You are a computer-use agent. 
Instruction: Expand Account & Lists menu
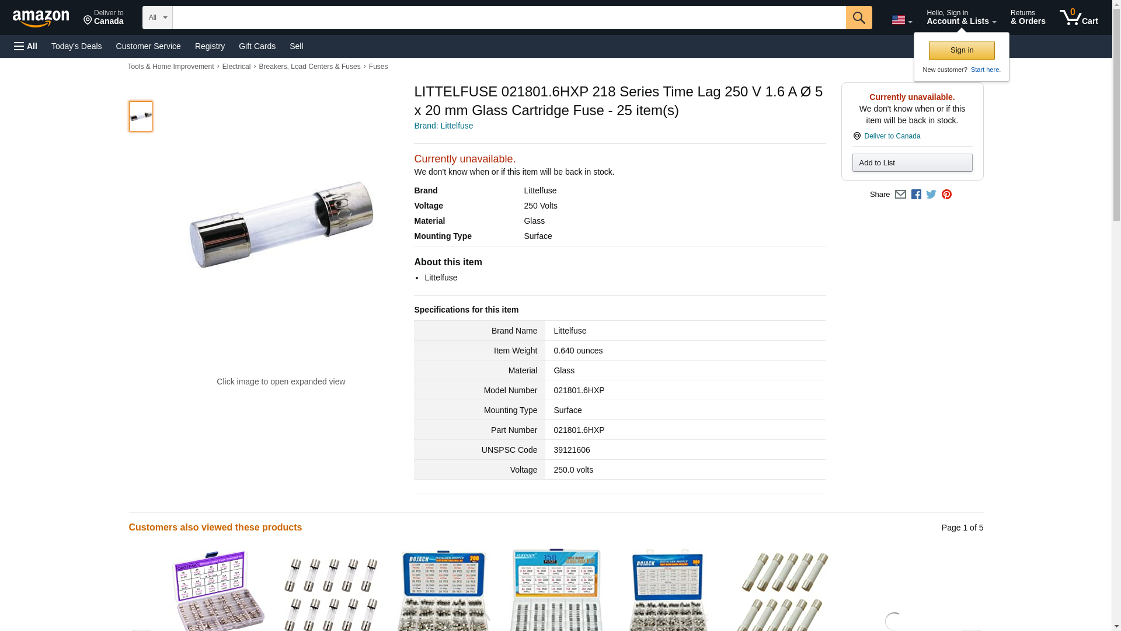pyautogui.click(x=961, y=18)
